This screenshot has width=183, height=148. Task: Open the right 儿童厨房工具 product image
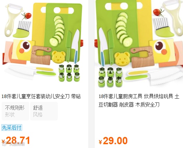point(139,43)
